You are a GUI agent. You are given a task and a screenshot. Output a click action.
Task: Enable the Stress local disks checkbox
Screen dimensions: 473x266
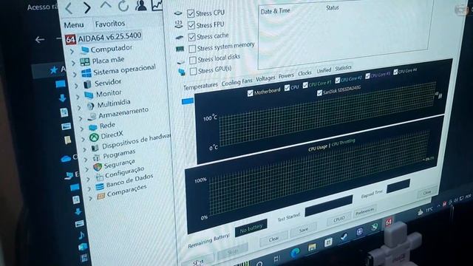point(193,60)
